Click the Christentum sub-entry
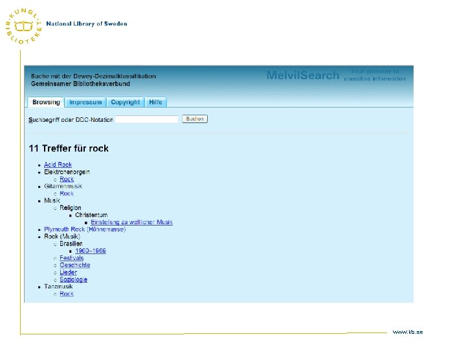The image size is (466, 350). [x=91, y=215]
